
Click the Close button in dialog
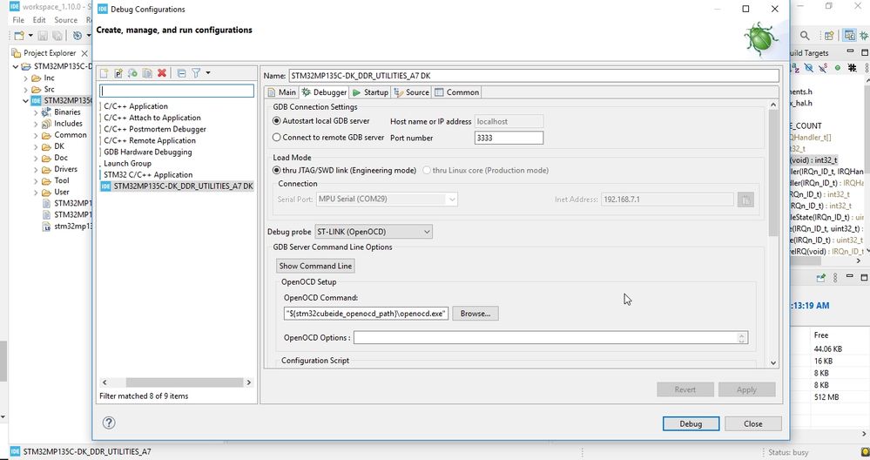[x=753, y=424]
